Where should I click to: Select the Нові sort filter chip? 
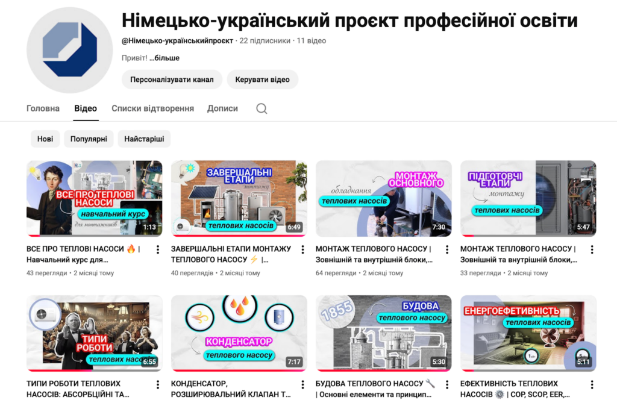pos(45,139)
